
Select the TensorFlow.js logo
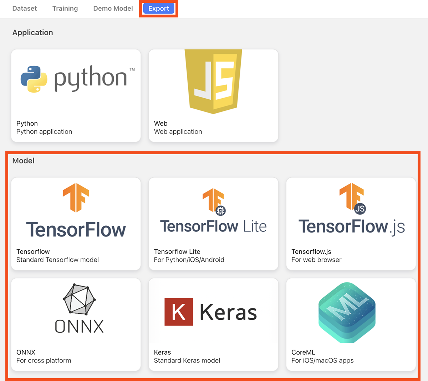click(x=351, y=209)
